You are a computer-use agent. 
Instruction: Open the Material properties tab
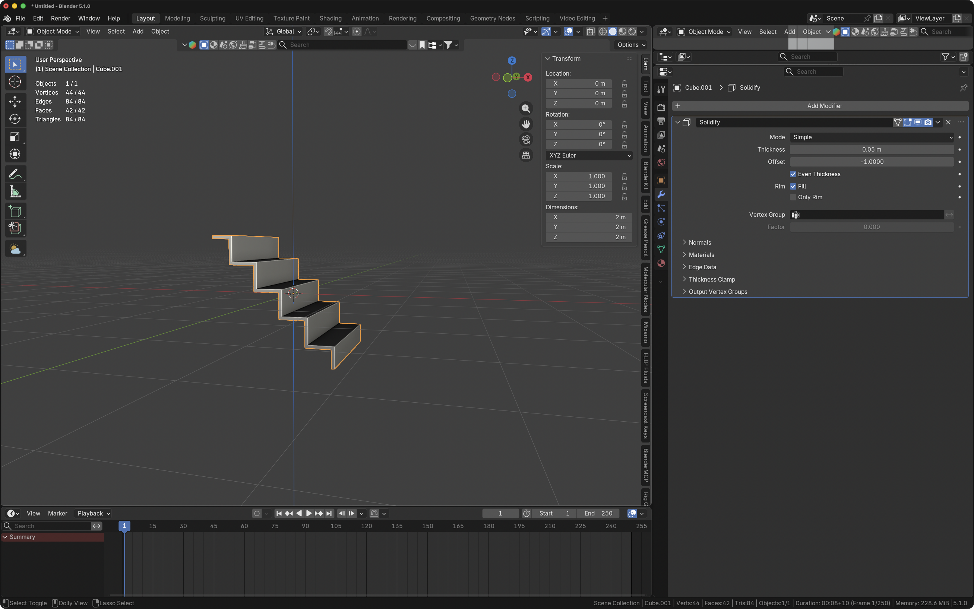pyautogui.click(x=661, y=263)
